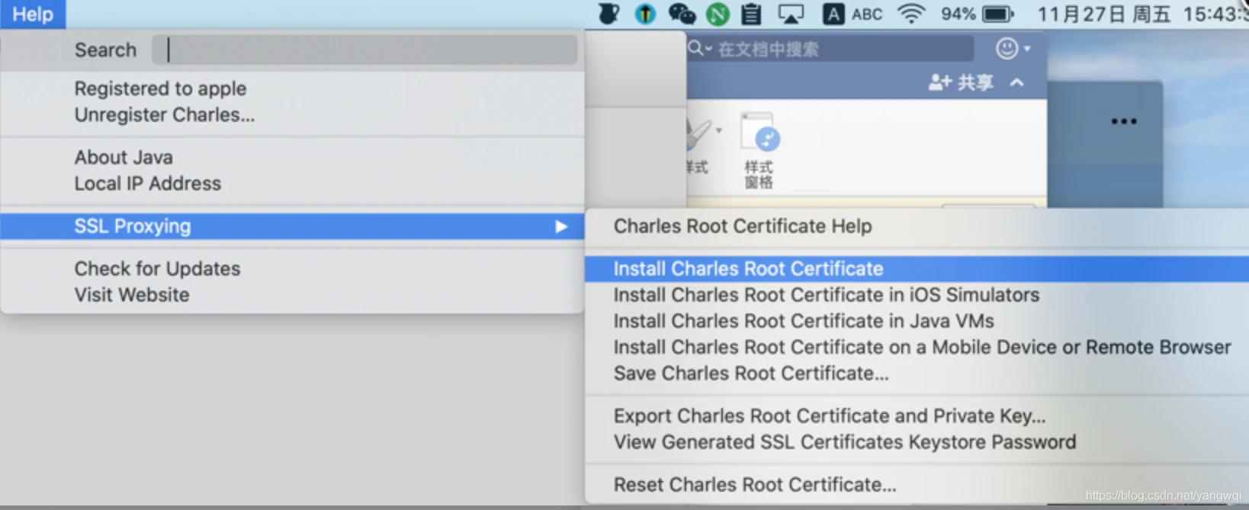Expand the 样式 styles dropdown arrow
Viewport: 1249px width, 510px height.
[x=718, y=130]
